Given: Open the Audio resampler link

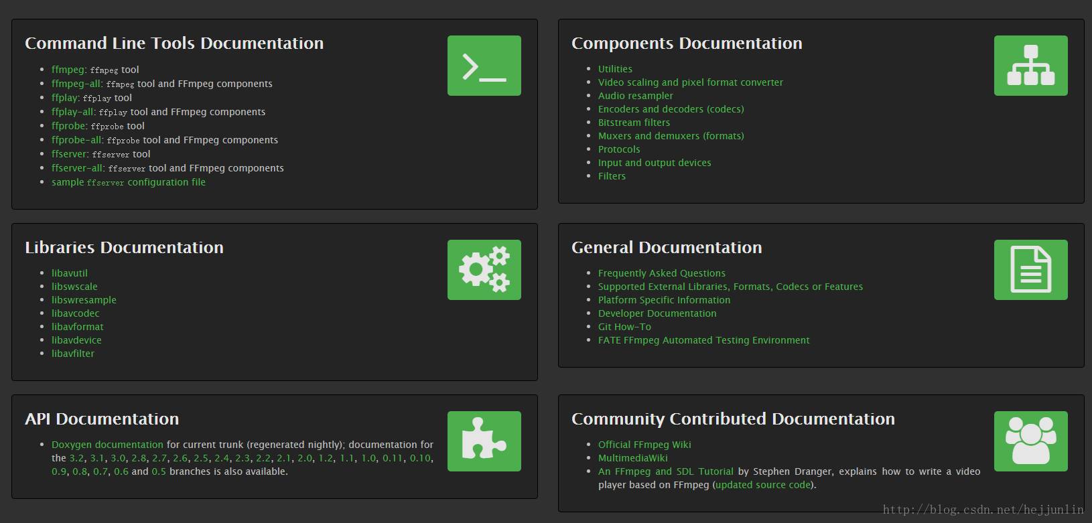Looking at the screenshot, I should (636, 96).
